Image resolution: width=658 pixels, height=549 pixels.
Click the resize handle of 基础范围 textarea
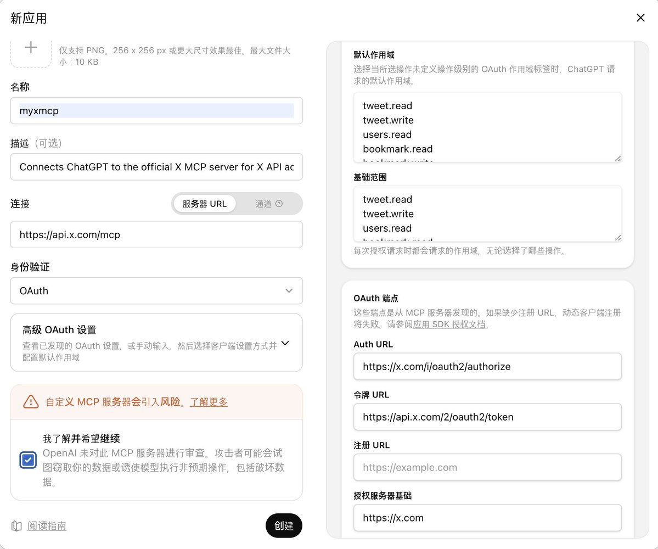coord(618,238)
